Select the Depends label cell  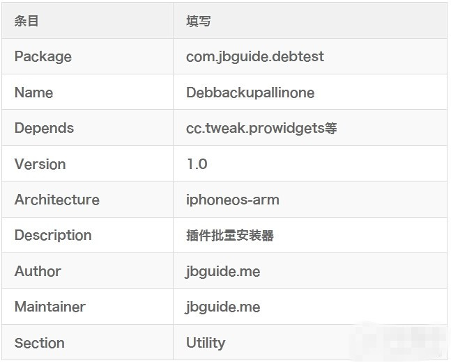(44, 128)
